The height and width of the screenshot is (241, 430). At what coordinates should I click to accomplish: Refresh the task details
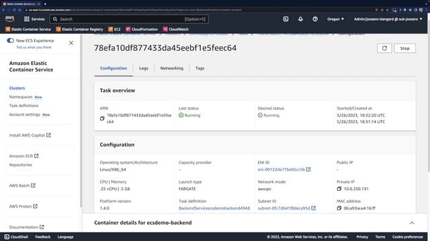[x=384, y=48]
